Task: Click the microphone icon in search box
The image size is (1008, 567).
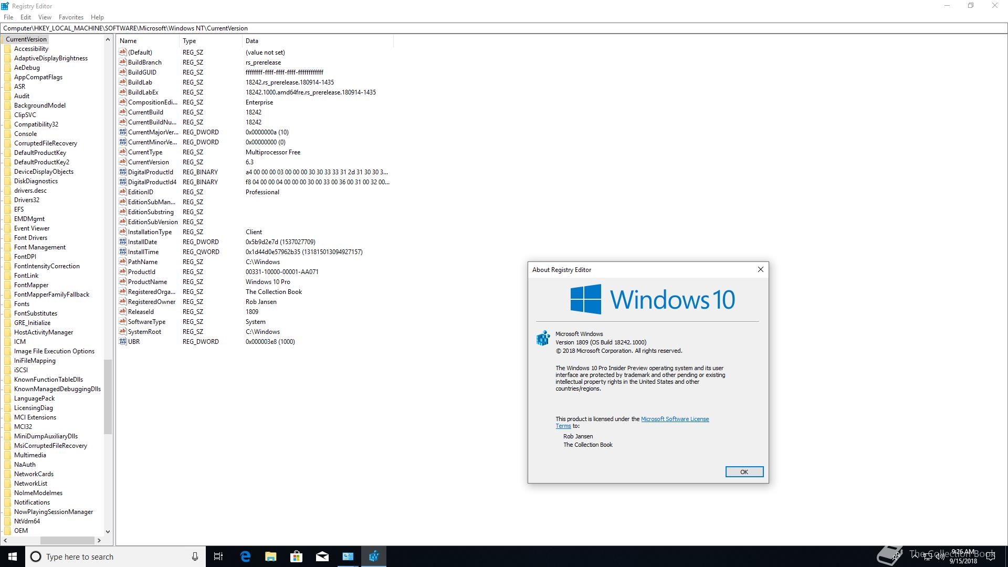Action: tap(195, 556)
